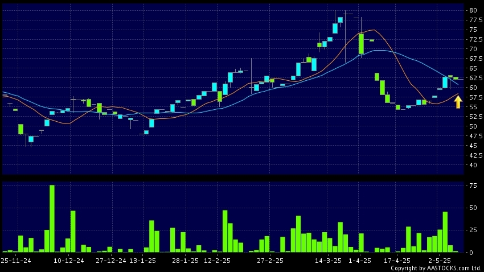This screenshot has height=272, width=484.
Task: Click the 10-12-24 date label
Action: (69, 261)
